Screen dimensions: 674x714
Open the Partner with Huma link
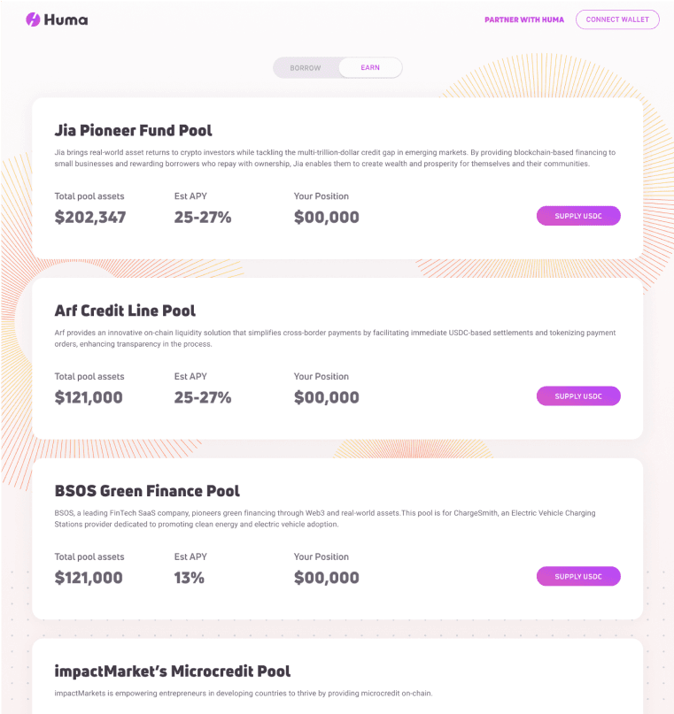[524, 19]
